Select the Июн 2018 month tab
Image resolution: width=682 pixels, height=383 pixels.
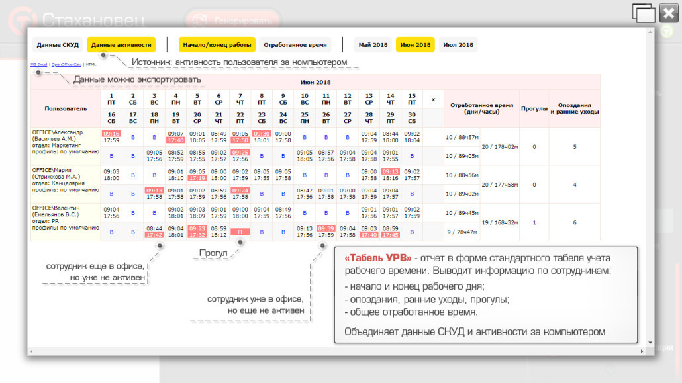pyautogui.click(x=415, y=45)
